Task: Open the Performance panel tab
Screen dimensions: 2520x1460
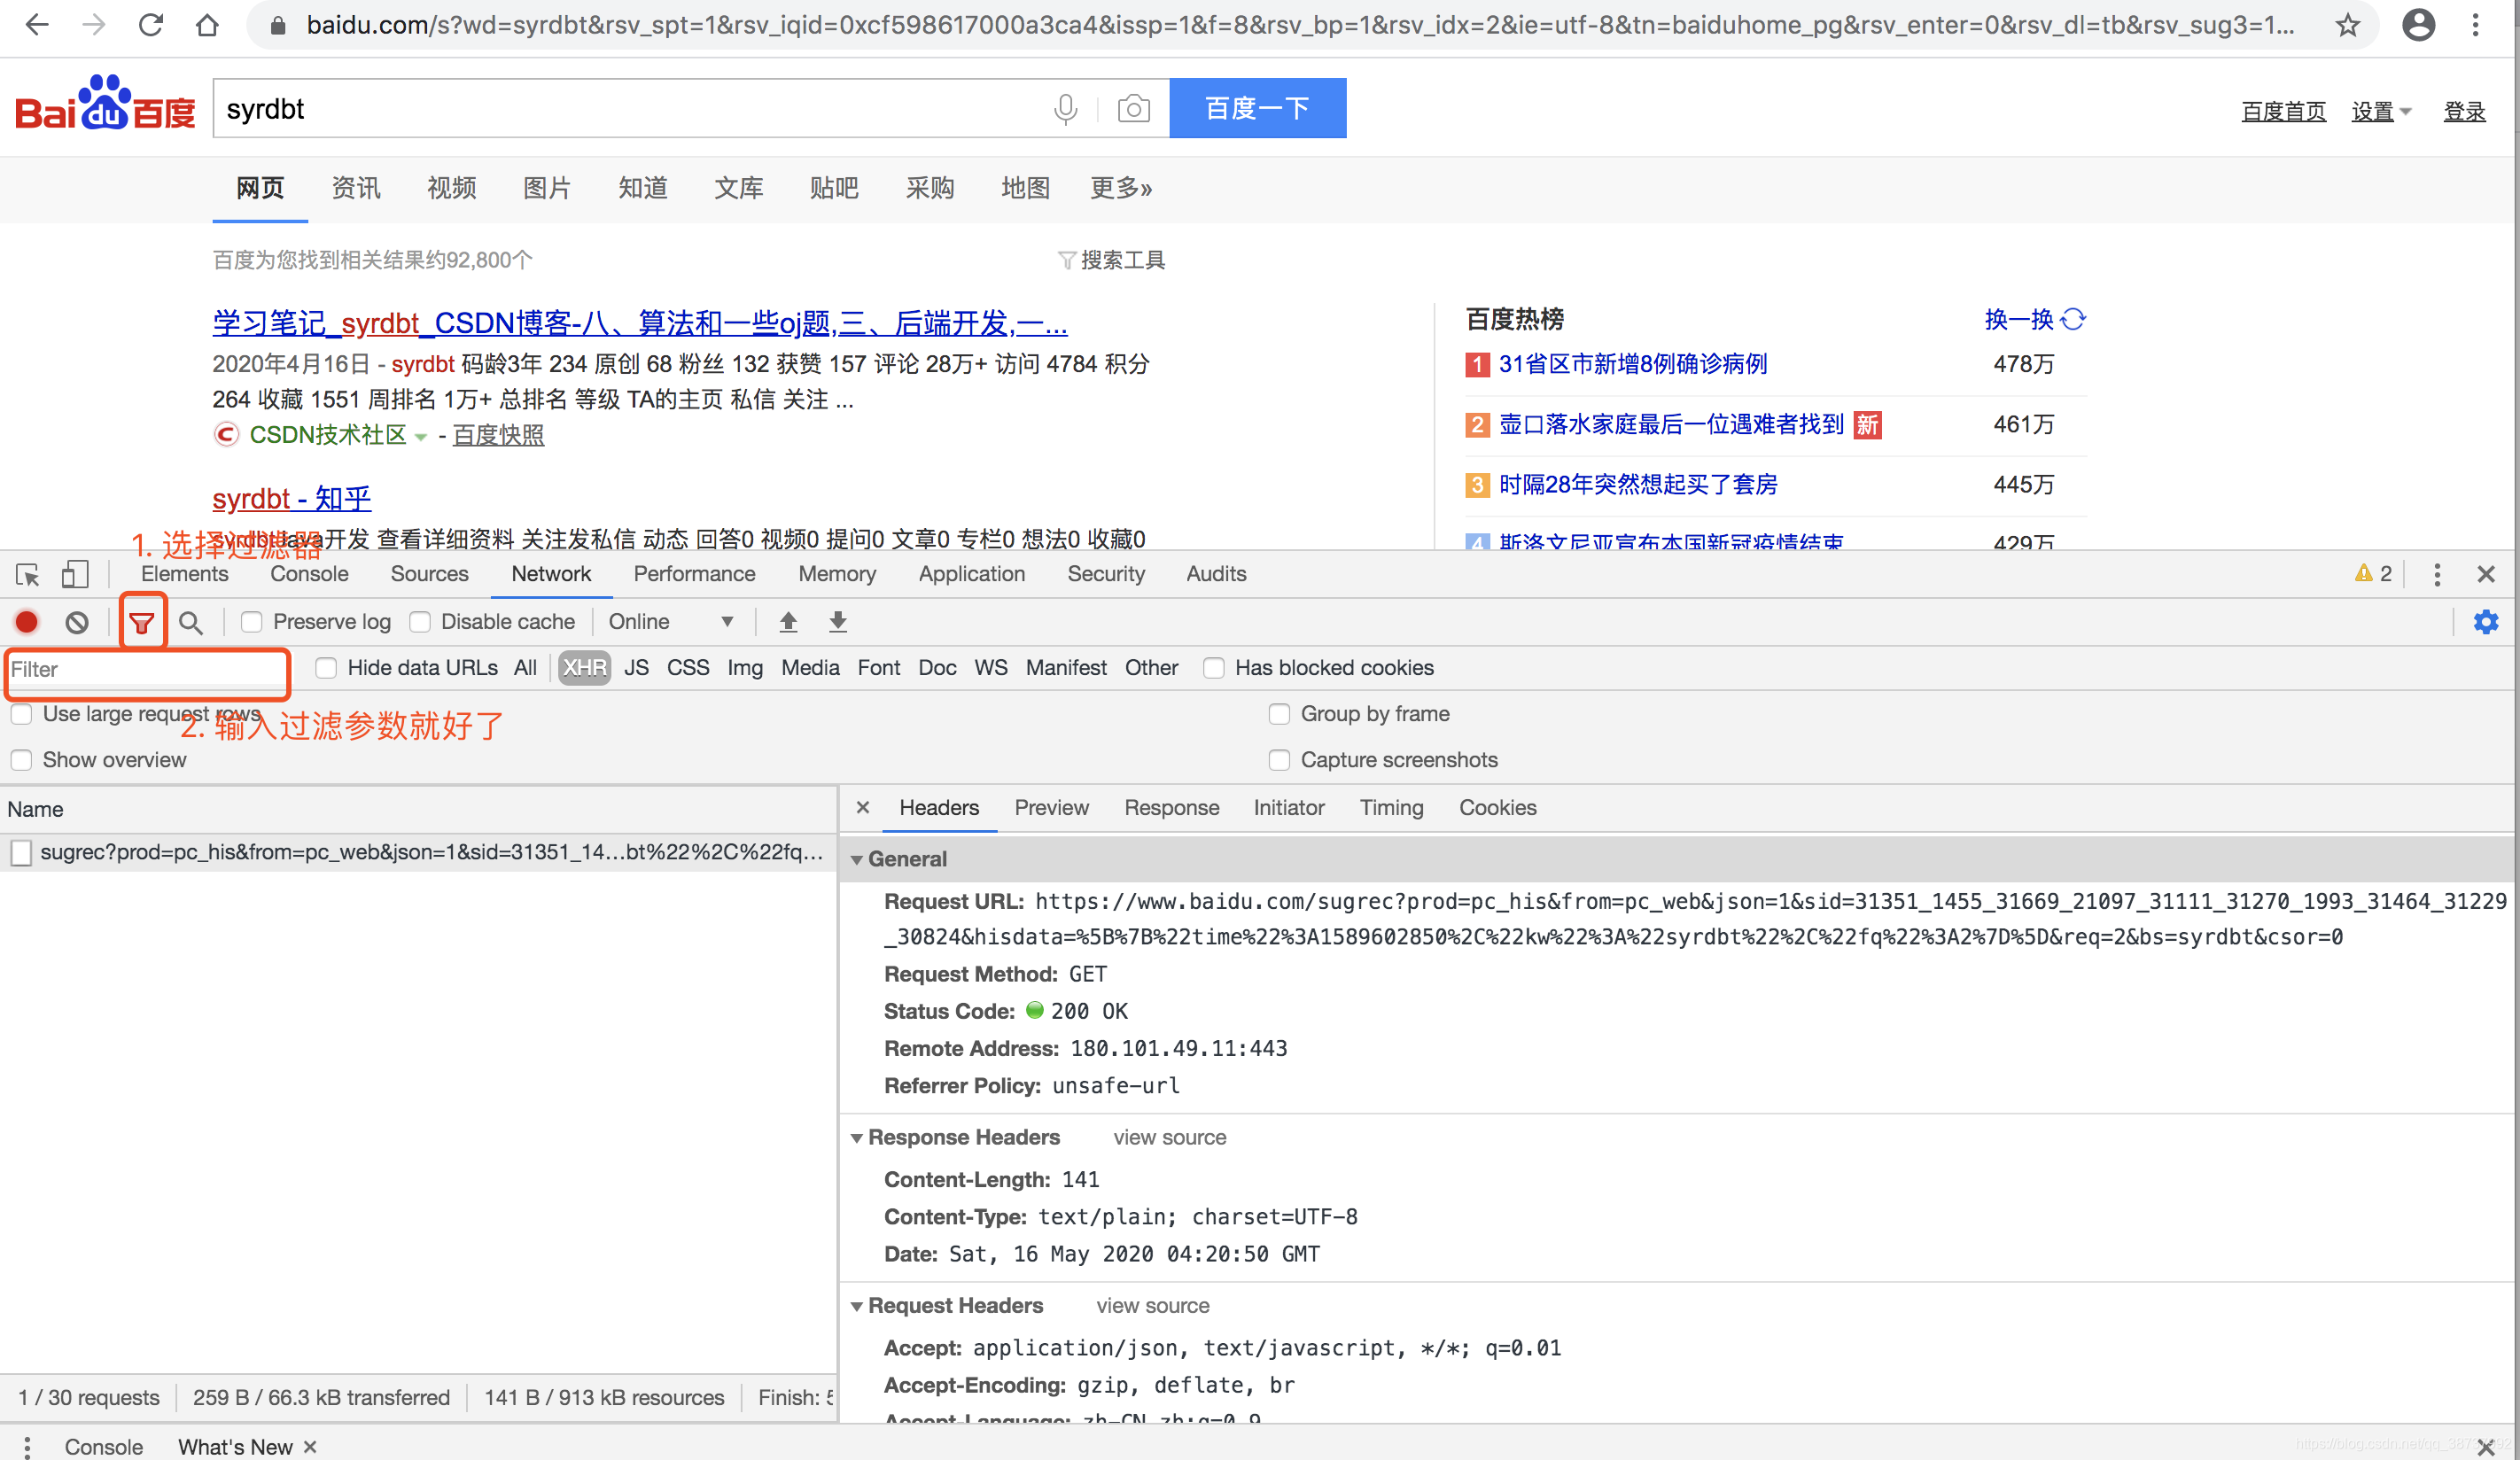Action: [694, 574]
